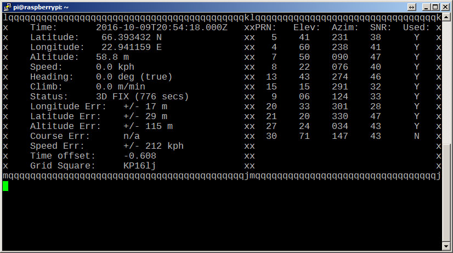Maximize the terminal window
453x253 pixels.
tap(435, 7)
